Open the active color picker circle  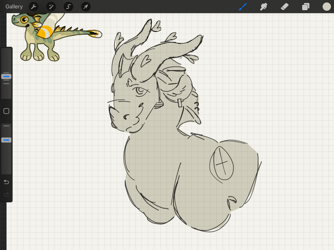tap(327, 7)
